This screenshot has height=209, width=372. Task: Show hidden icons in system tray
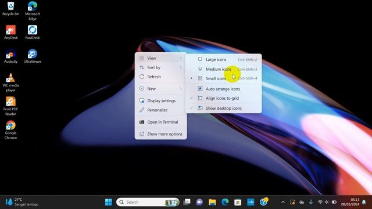pos(283,202)
